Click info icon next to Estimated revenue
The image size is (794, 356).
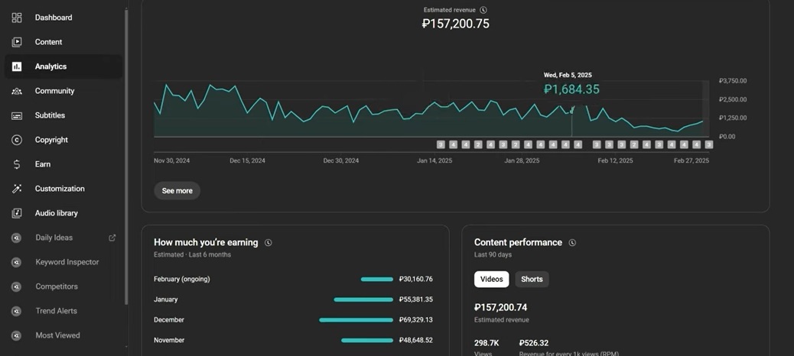pyautogui.click(x=483, y=10)
